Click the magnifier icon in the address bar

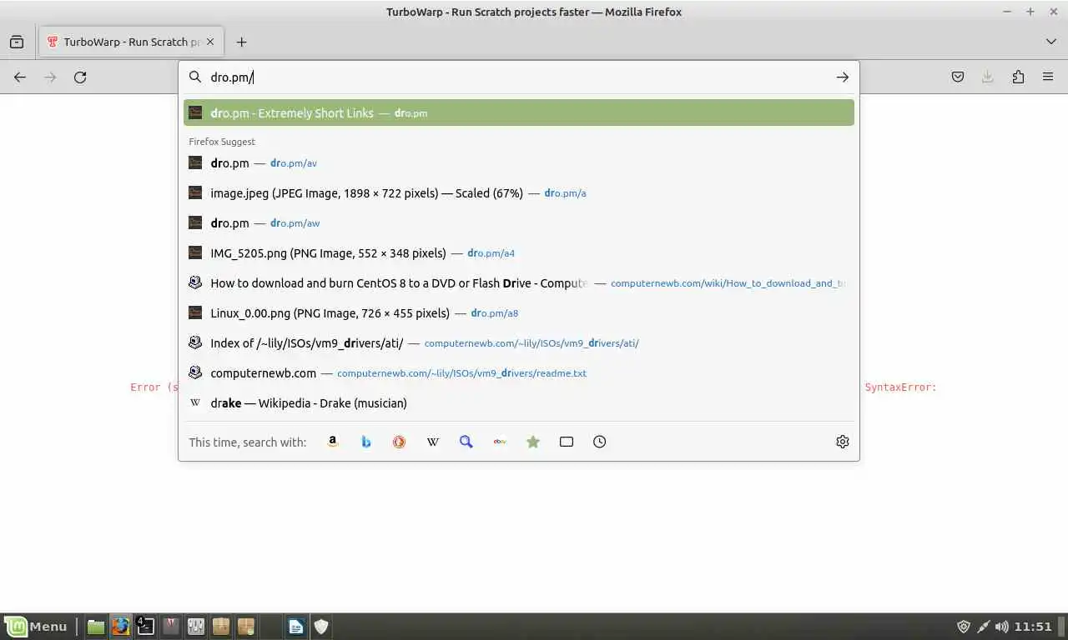click(195, 77)
